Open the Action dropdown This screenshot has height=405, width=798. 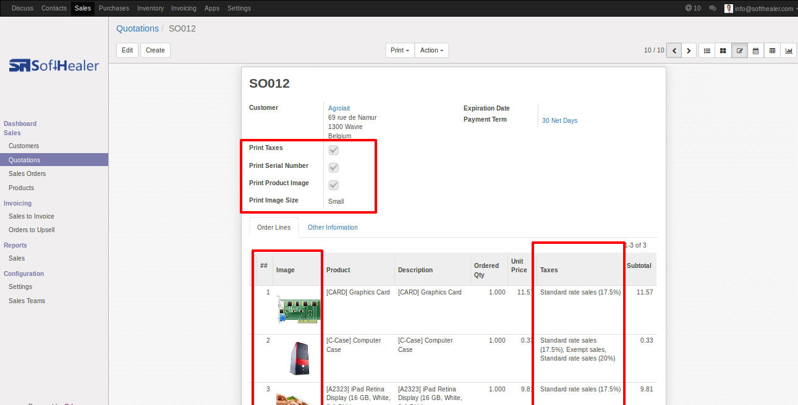[x=431, y=51]
